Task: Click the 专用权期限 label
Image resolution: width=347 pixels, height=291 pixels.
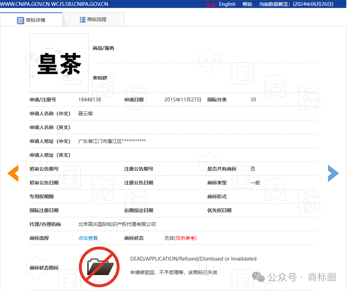Action: pos(41,197)
